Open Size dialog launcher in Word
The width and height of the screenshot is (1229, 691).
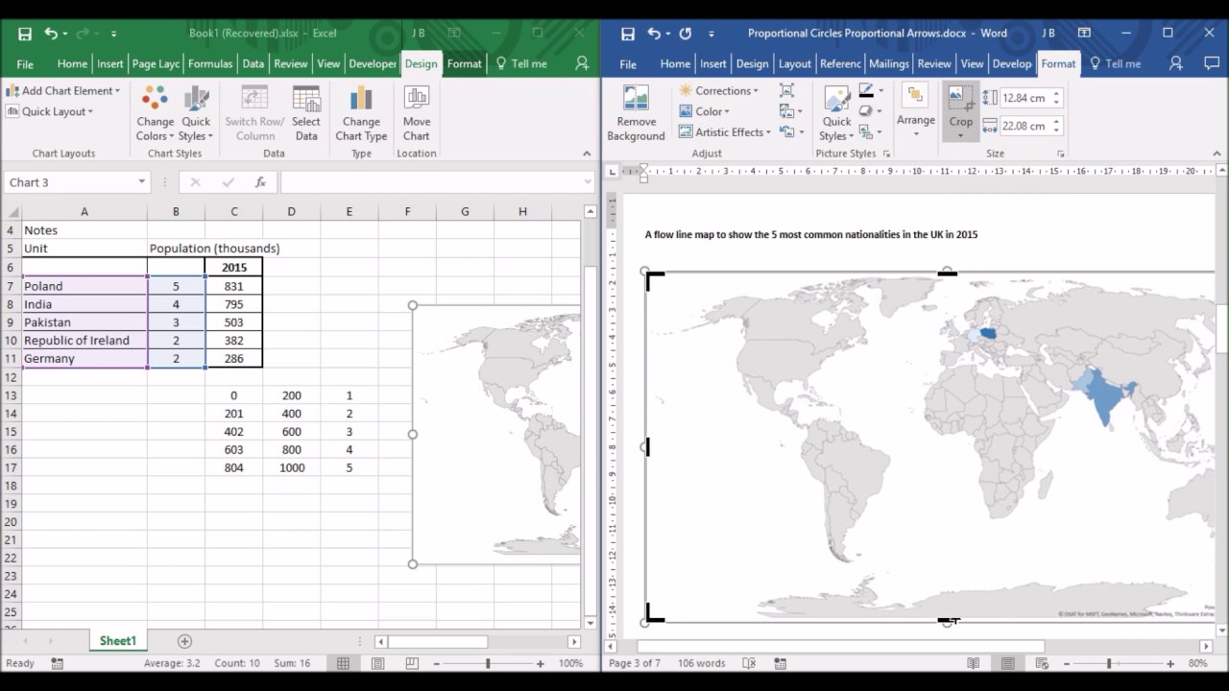tap(1061, 154)
